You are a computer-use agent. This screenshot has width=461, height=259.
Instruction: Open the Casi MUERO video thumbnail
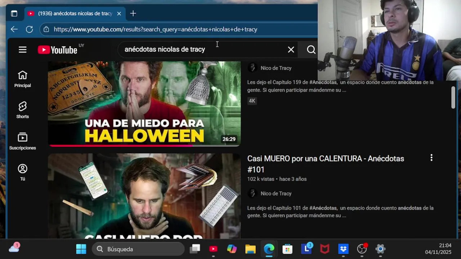point(144,196)
